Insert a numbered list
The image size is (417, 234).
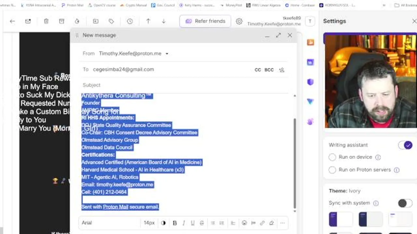click(x=222, y=223)
